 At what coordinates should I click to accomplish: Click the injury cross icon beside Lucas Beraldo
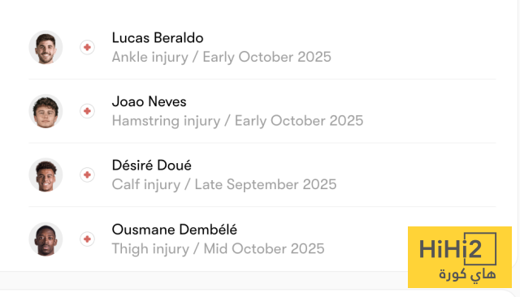pos(87,47)
